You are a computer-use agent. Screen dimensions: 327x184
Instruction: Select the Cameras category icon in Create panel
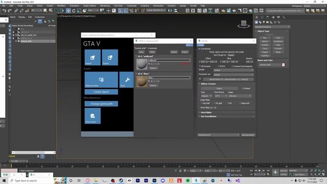[x=268, y=22]
